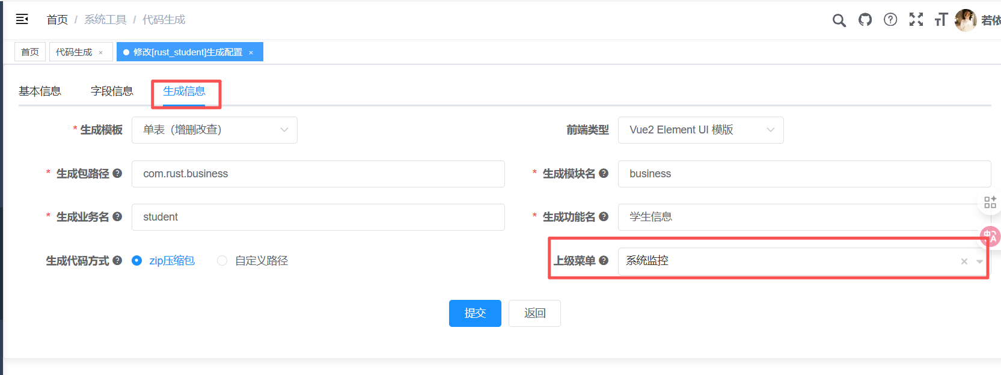Click the user avatar picture

(x=965, y=20)
